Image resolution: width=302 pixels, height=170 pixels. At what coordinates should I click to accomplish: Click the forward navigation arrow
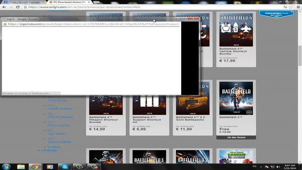click(11, 7)
